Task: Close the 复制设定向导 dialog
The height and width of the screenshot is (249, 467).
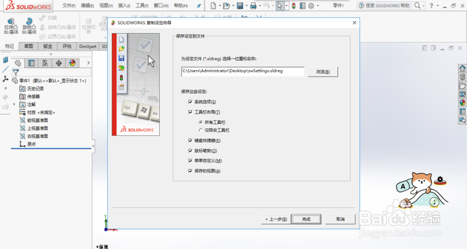Action: (x=354, y=22)
